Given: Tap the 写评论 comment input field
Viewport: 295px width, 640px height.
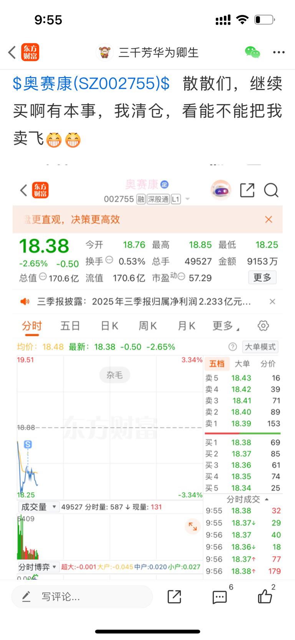Looking at the screenshot, I should click(x=82, y=597).
